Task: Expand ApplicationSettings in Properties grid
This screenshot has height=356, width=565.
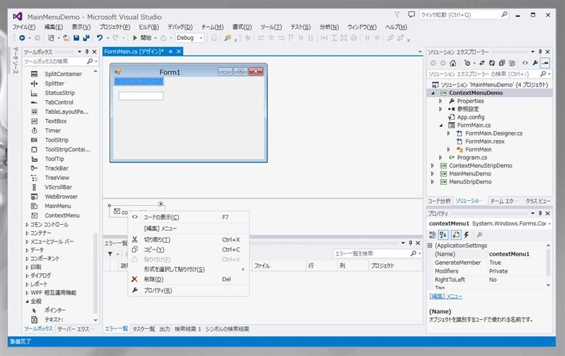Action: pyautogui.click(x=430, y=246)
